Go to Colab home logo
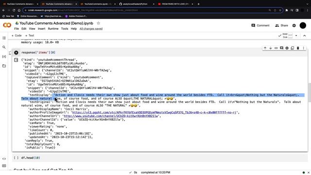This screenshot has width=311, height=175. coord(7,25)
